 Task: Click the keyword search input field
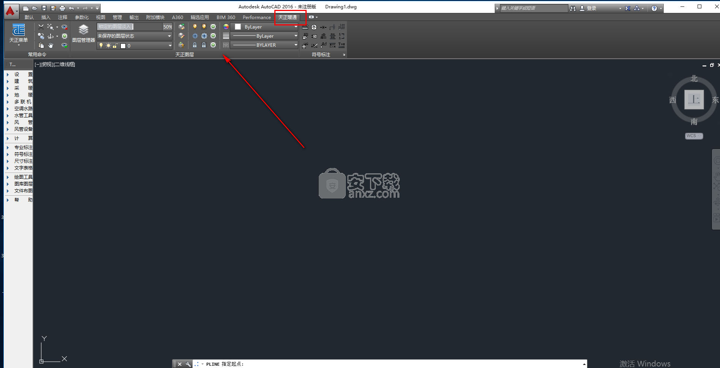tap(533, 8)
